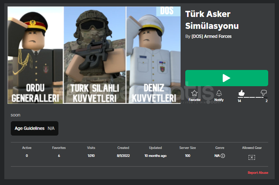Click the Updated '10 months ago' value
279x185 pixels.
[155, 156]
